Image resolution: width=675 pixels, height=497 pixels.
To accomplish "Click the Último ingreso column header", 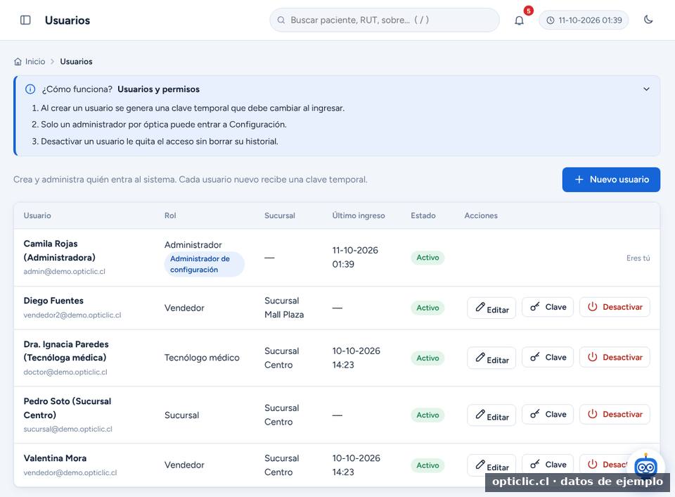I will (x=359, y=215).
